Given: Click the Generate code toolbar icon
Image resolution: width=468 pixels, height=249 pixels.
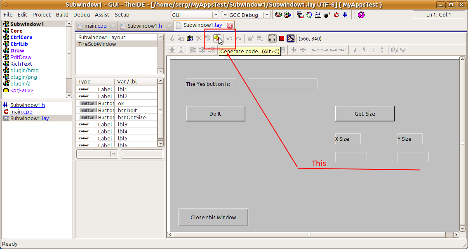Looking at the screenshot, I should (216, 38).
